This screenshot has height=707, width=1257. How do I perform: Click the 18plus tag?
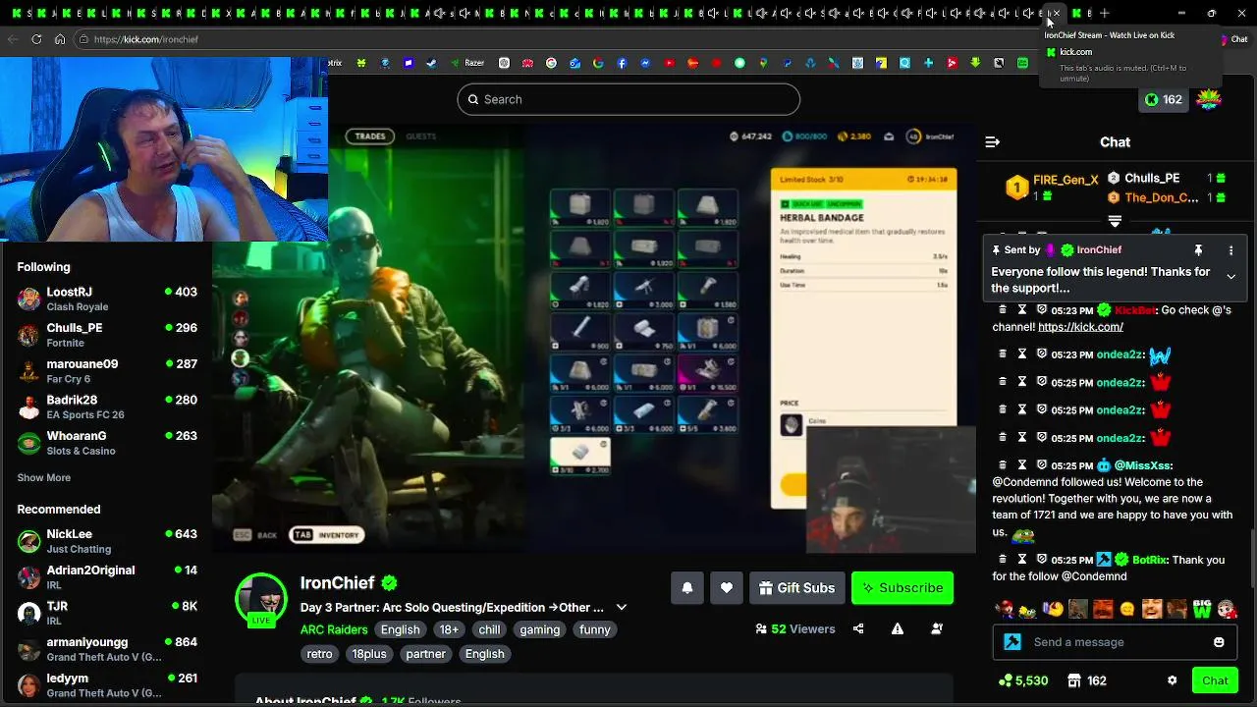369,654
